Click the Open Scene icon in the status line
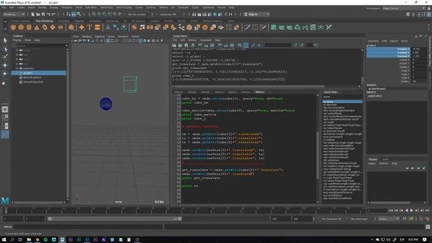The width and height of the screenshot is (432, 243). coord(38,14)
